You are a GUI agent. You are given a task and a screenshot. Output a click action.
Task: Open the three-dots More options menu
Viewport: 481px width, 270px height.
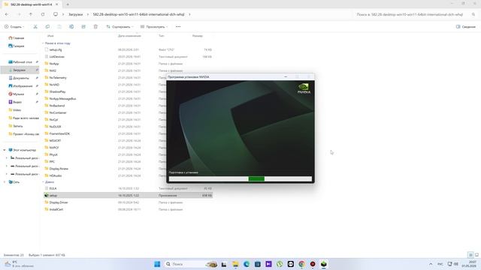click(x=178, y=27)
